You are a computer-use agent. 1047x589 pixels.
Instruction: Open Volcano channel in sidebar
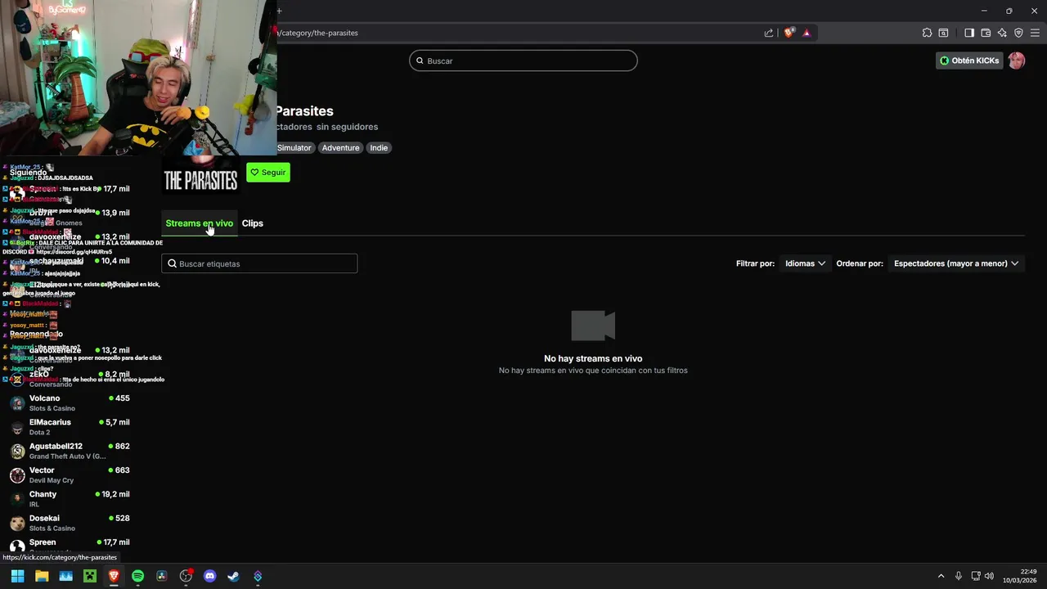point(70,403)
